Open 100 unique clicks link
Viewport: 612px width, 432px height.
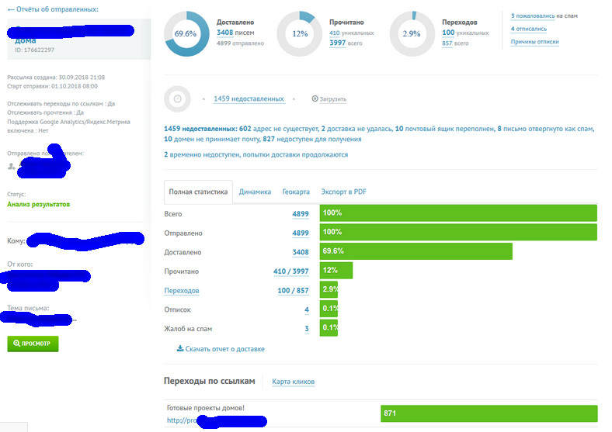pos(448,33)
